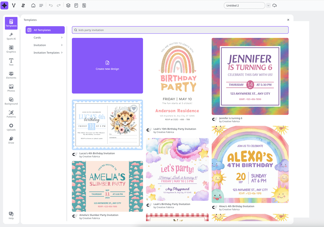Click the Create new design button

pyautogui.click(x=107, y=66)
